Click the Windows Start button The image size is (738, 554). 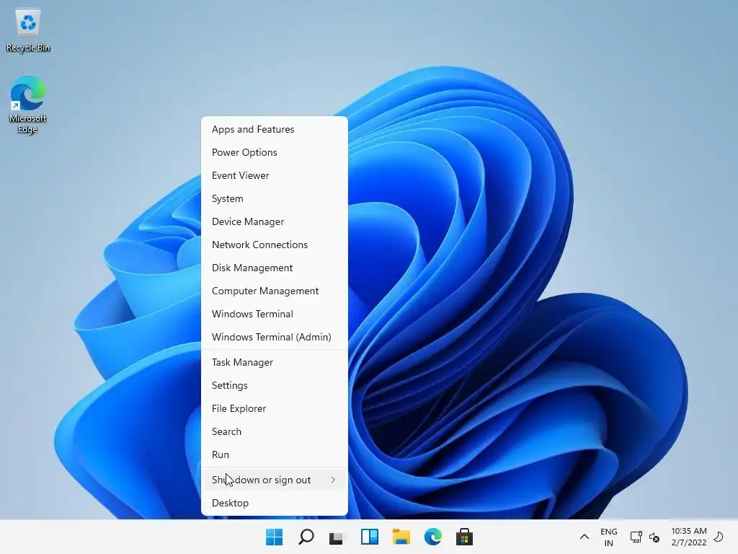point(274,537)
